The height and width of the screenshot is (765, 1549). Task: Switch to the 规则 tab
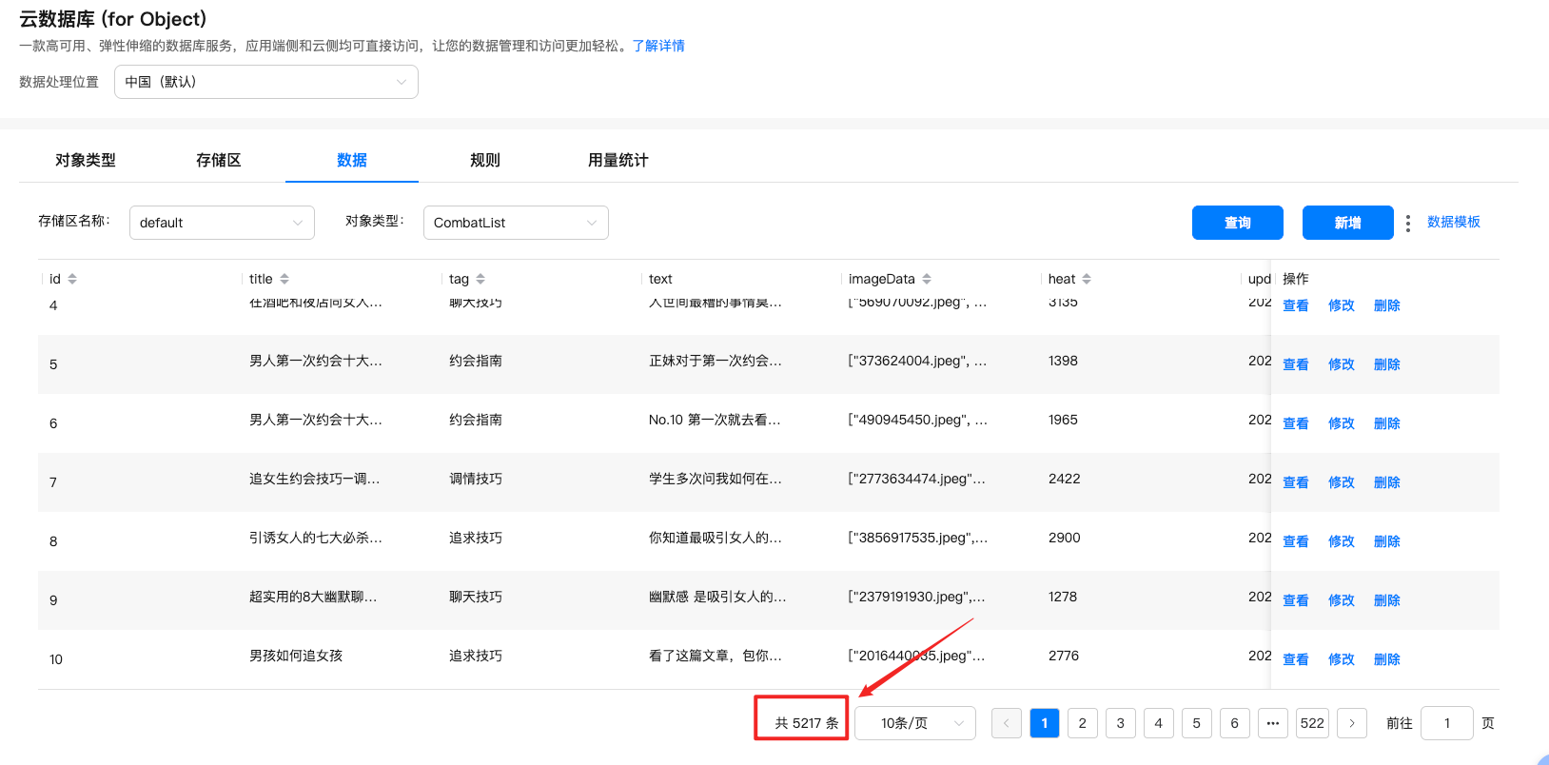click(485, 160)
